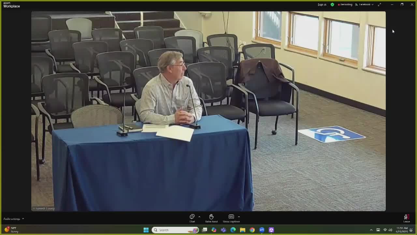The width and height of the screenshot is (417, 235).
Task: Open Microsoft Edge from the taskbar
Action: (x=233, y=230)
